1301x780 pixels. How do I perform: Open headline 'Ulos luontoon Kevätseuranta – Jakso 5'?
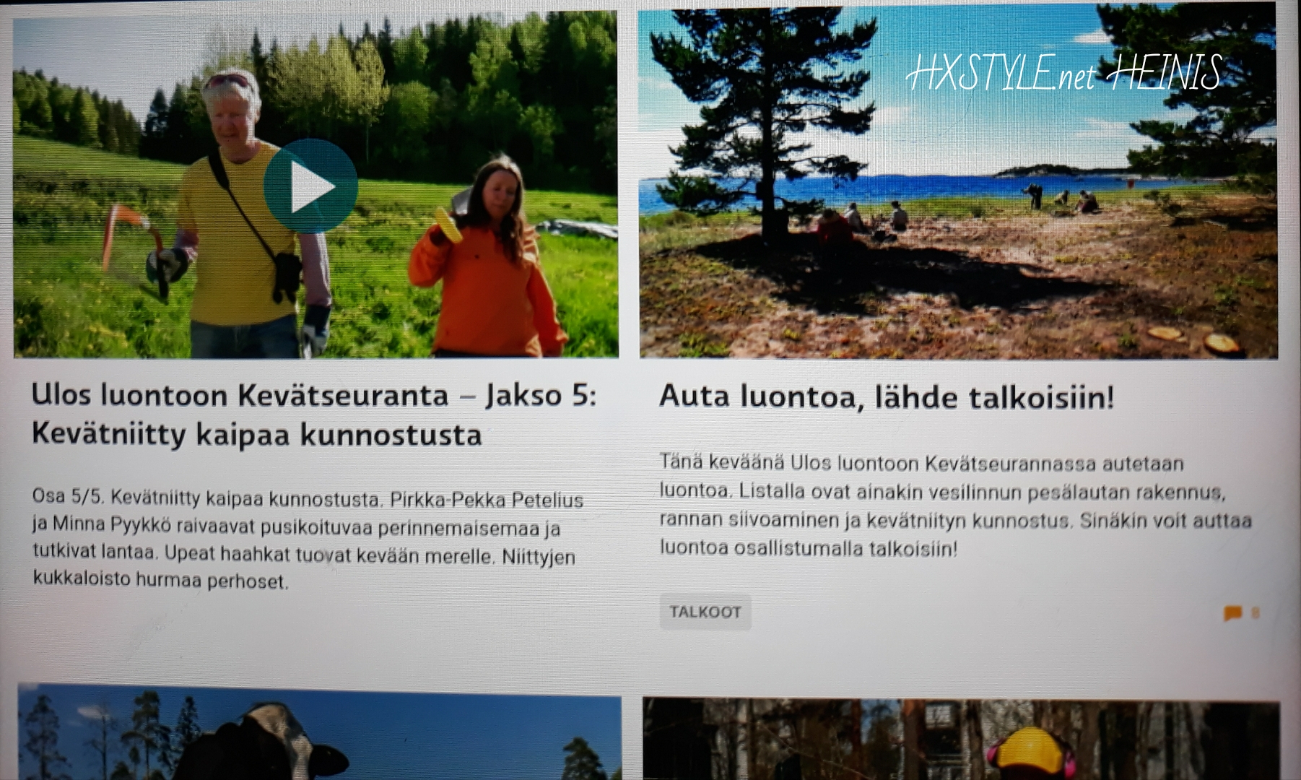(x=313, y=395)
